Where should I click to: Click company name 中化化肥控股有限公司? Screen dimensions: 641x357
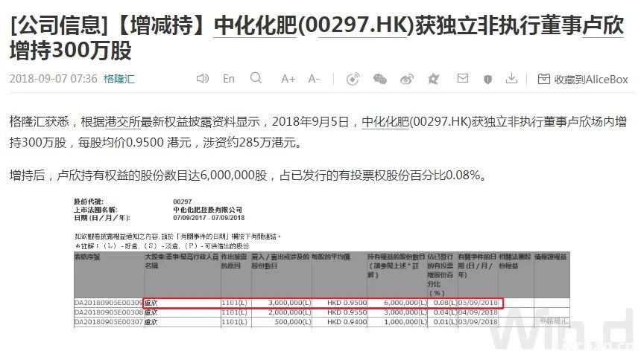208,210
